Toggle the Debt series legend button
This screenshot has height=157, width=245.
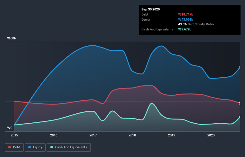click(14, 147)
